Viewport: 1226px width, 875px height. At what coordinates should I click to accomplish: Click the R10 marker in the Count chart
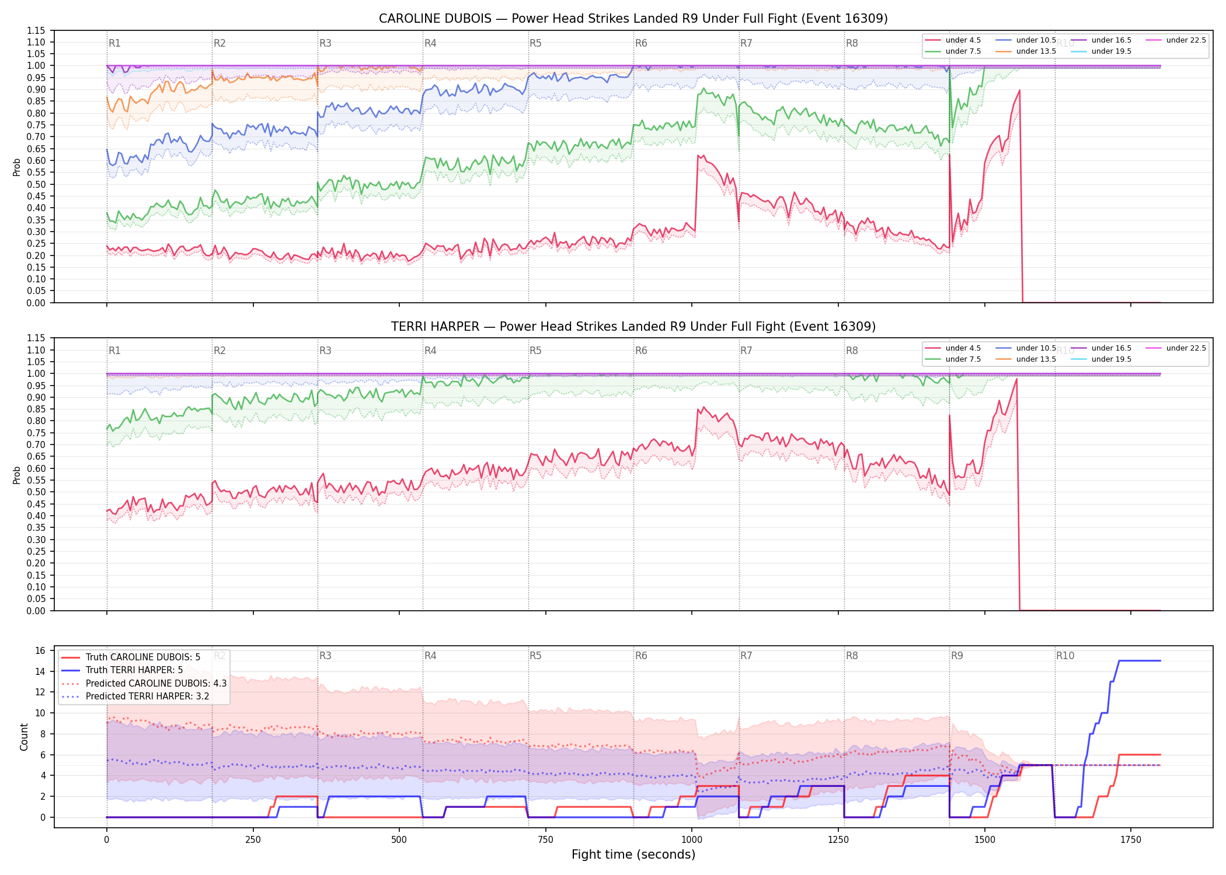tap(1065, 656)
